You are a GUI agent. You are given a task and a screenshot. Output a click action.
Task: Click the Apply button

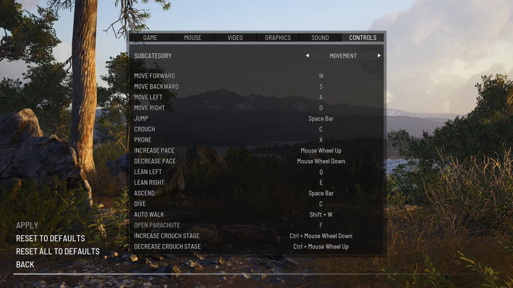[27, 225]
